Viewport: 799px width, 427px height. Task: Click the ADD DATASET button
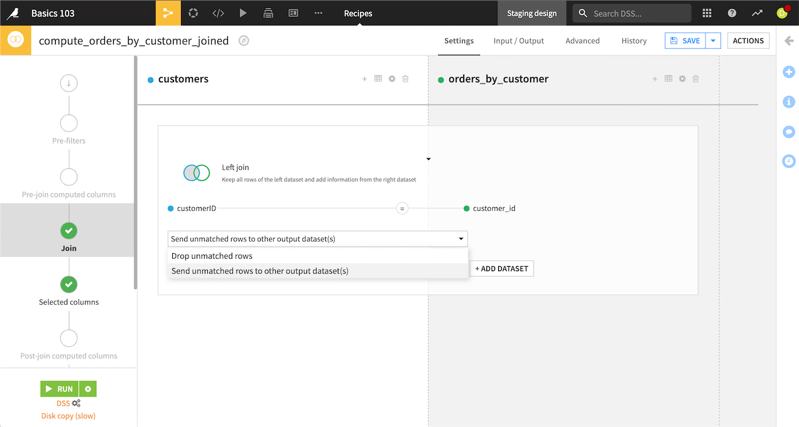[x=501, y=268]
